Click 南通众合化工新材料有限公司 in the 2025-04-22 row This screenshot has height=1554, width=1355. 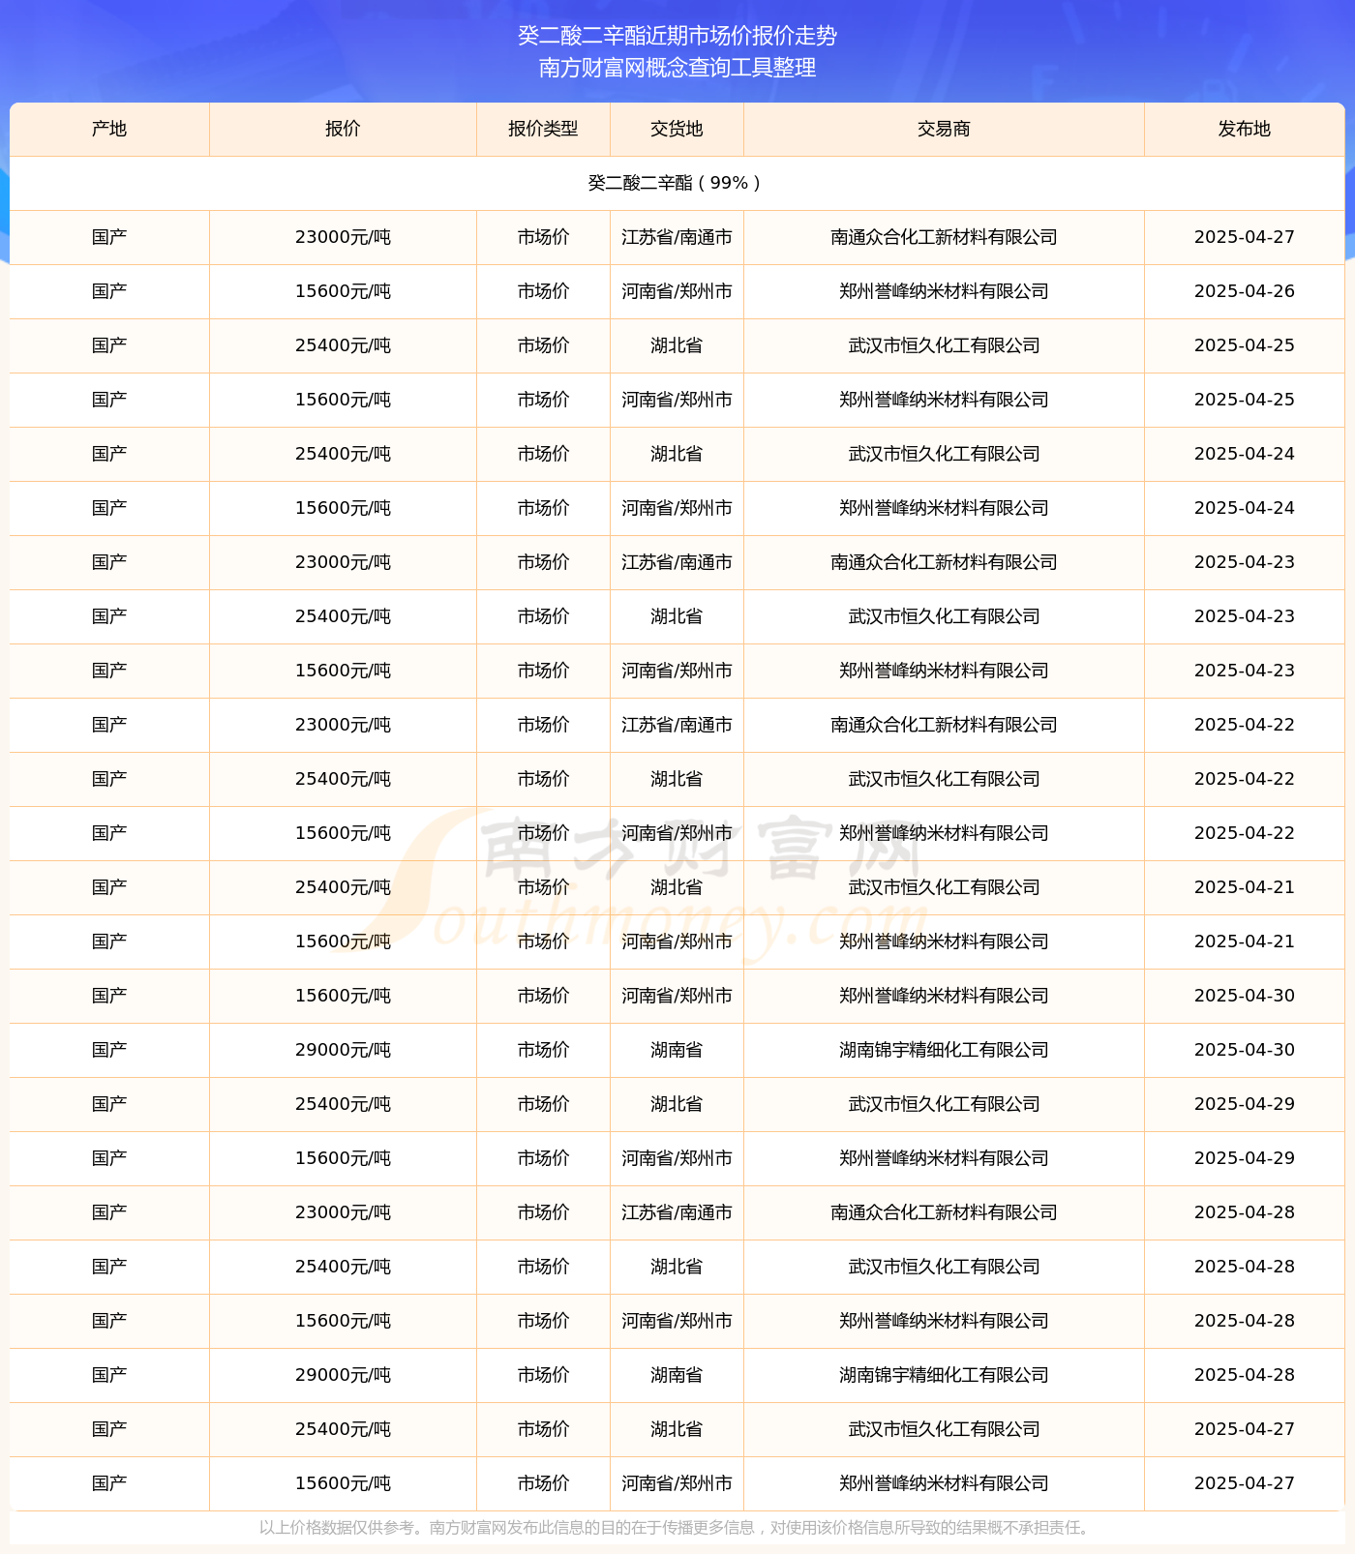pos(944,725)
